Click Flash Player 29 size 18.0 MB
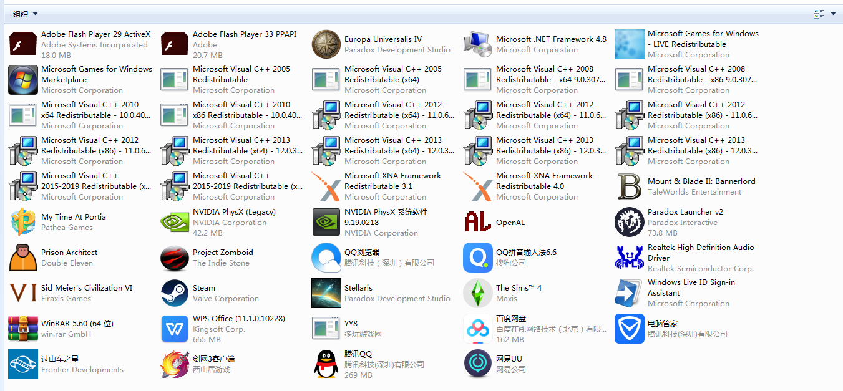This screenshot has width=843, height=391. point(56,56)
